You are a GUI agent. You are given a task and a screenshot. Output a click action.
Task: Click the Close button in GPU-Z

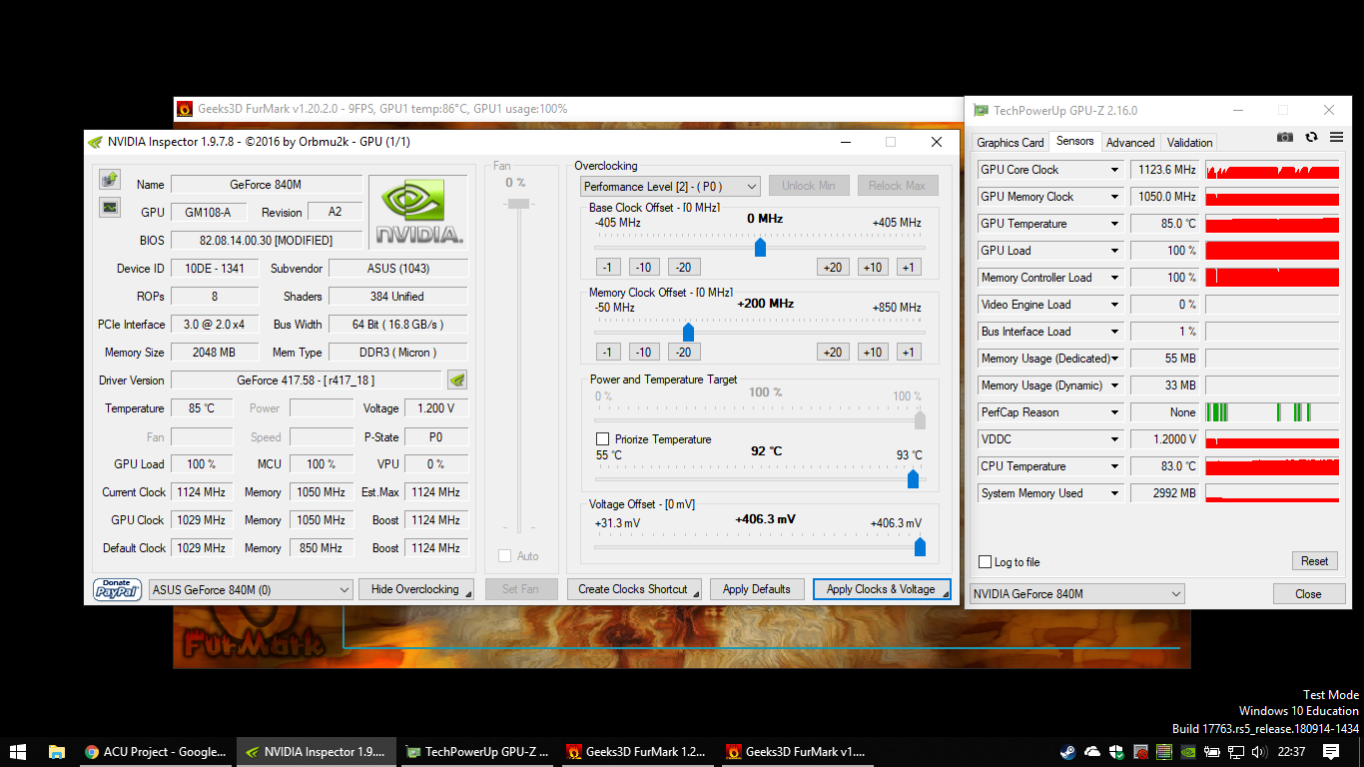click(x=1308, y=594)
